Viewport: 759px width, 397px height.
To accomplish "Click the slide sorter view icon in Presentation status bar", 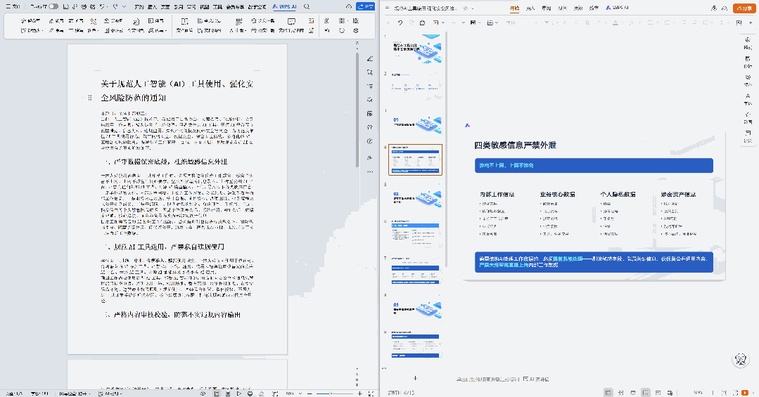I will click(620, 393).
